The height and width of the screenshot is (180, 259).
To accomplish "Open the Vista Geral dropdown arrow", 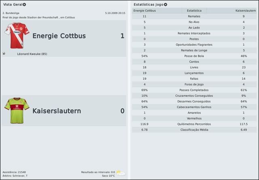I will (x=25, y=4).
